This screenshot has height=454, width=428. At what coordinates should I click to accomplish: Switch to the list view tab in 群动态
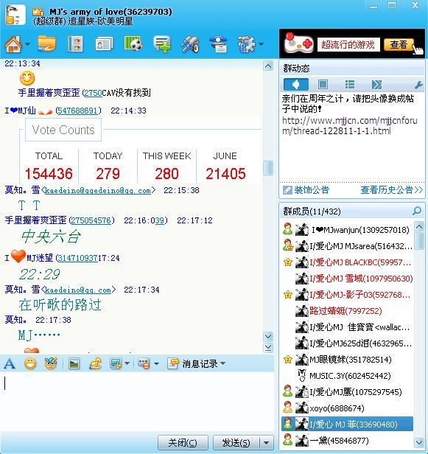click(350, 85)
